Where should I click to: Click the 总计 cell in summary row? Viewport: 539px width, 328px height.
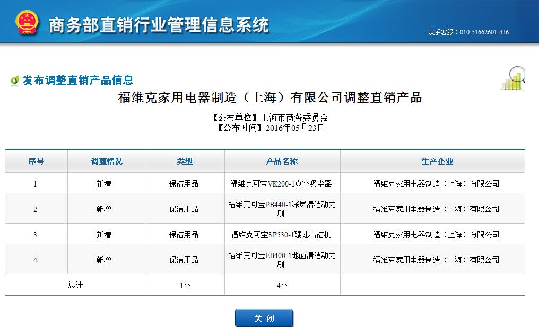pyautogui.click(x=75, y=285)
